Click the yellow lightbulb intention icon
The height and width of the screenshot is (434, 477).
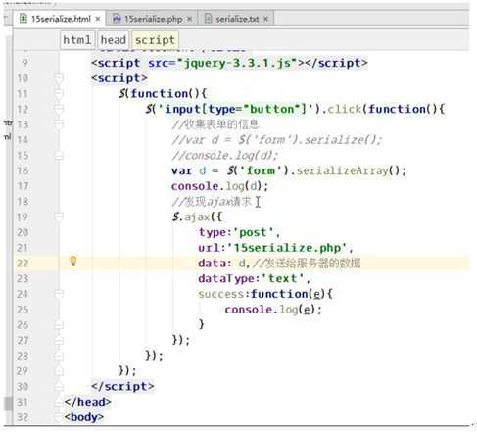pos(73,262)
